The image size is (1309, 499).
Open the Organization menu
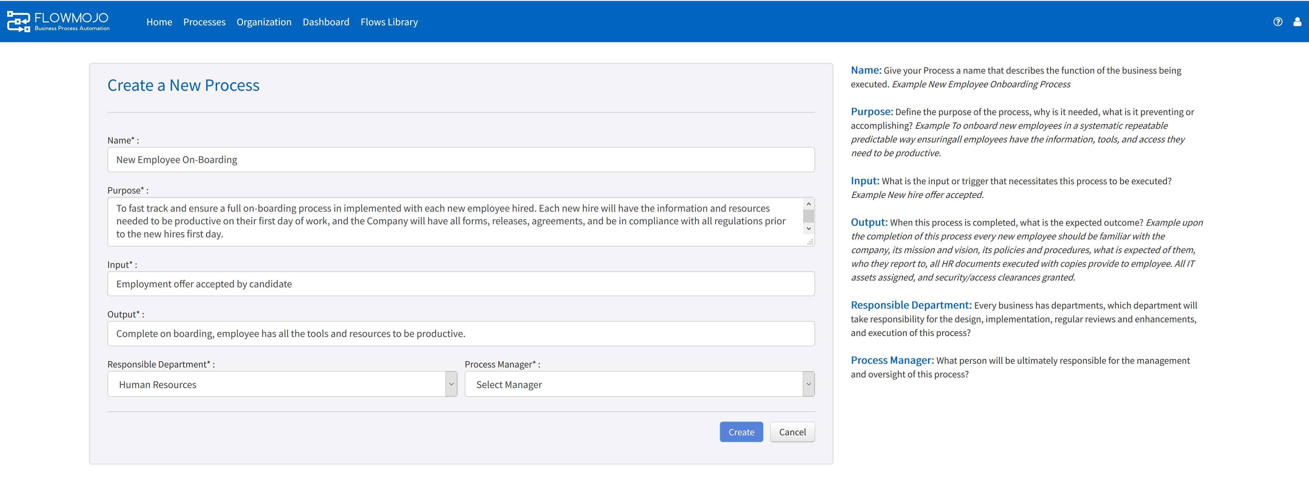(264, 22)
